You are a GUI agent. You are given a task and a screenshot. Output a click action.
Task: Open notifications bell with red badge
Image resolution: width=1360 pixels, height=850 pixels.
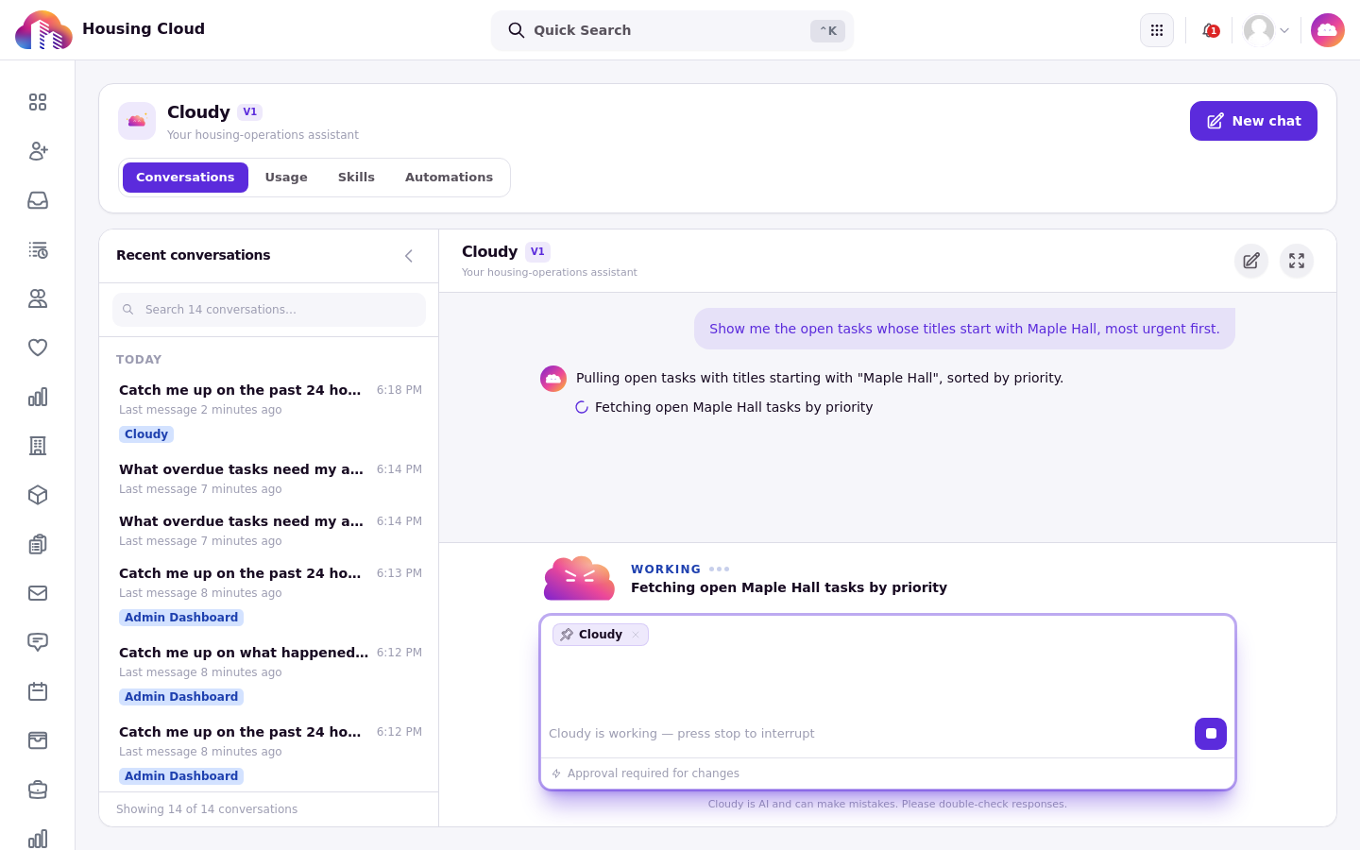tap(1210, 30)
